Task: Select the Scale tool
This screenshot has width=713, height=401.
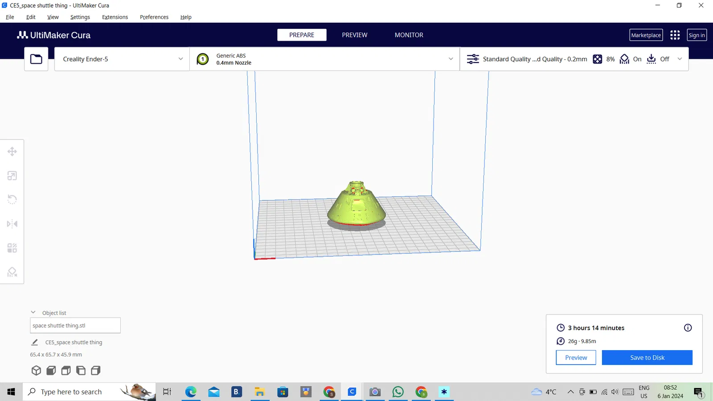Action: (12, 176)
